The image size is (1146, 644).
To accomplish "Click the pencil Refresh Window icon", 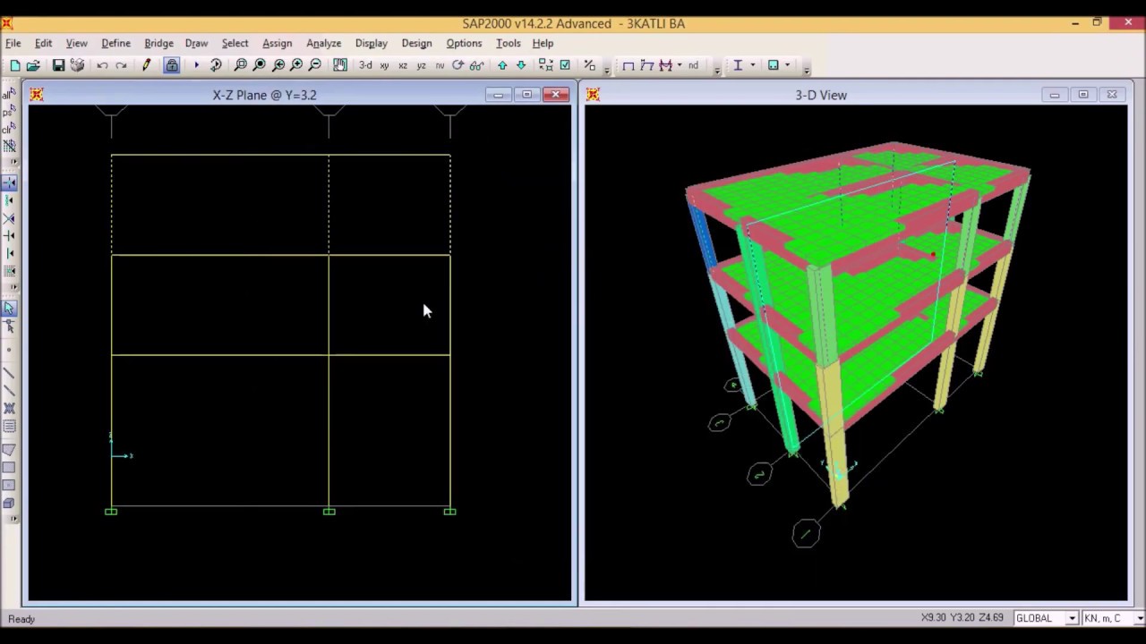I will click(x=147, y=65).
